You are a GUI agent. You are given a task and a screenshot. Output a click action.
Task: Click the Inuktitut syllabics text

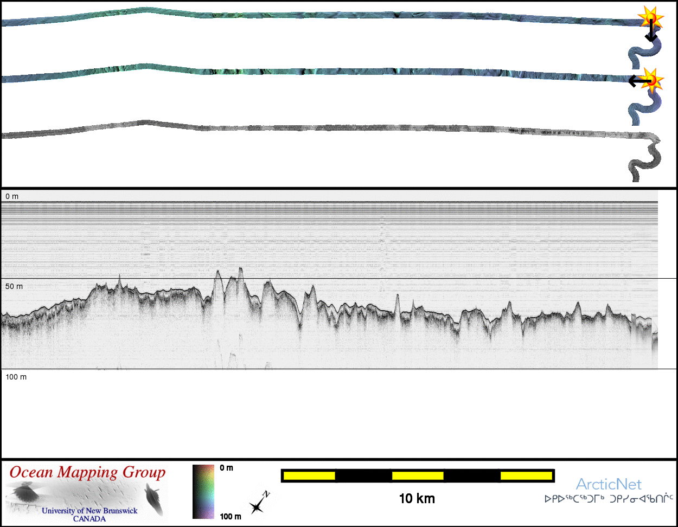coord(609,498)
